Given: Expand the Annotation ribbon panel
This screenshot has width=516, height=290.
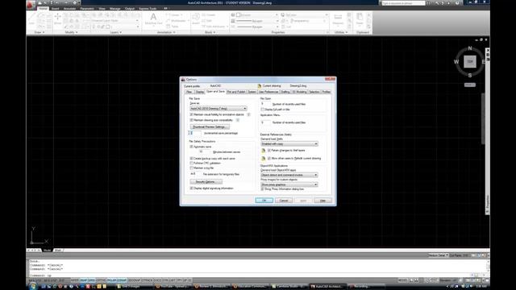Looking at the screenshot, I should (x=166, y=32).
